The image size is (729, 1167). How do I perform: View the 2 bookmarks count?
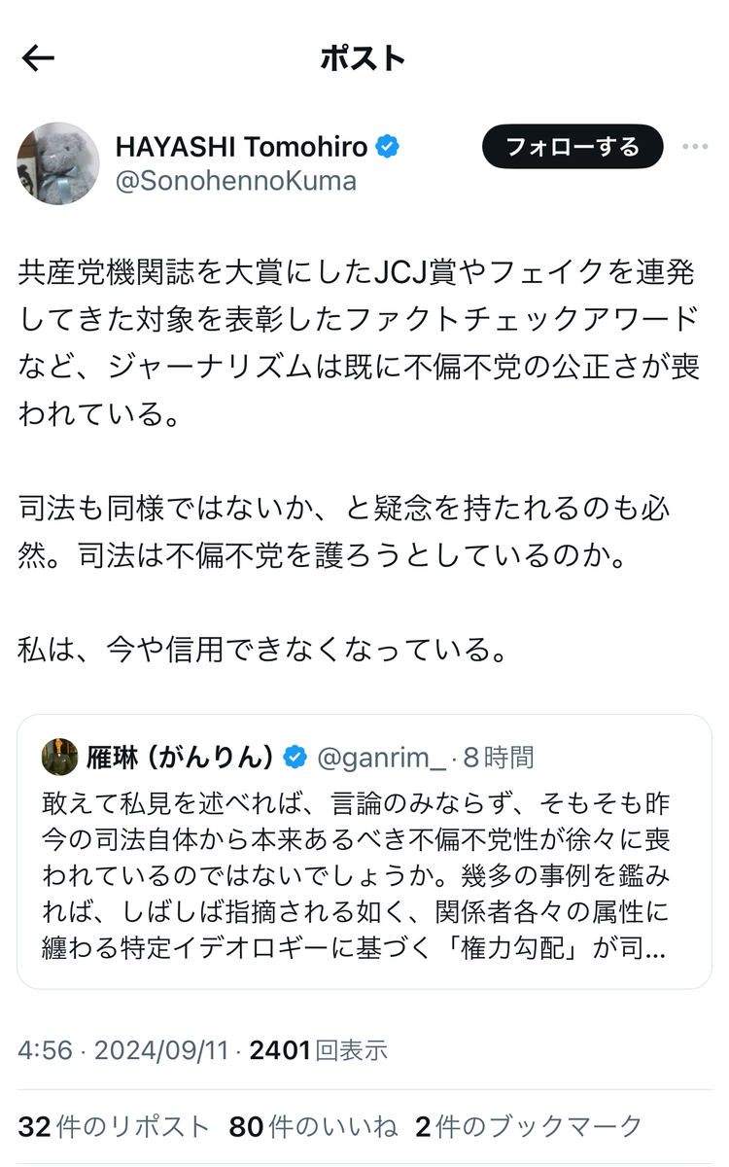(529, 1126)
